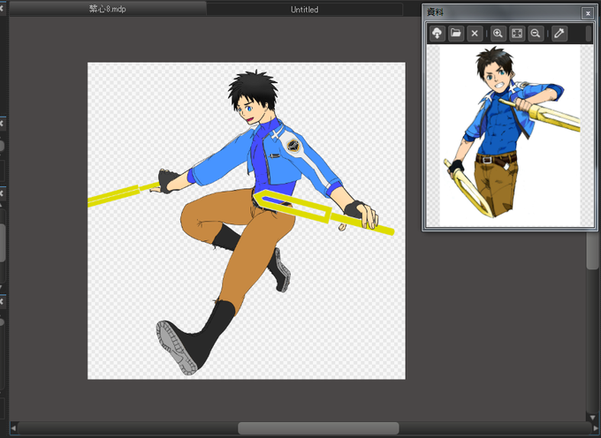The width and height of the screenshot is (601, 438).
Task: Zoom out on the reference image
Action: (x=536, y=34)
